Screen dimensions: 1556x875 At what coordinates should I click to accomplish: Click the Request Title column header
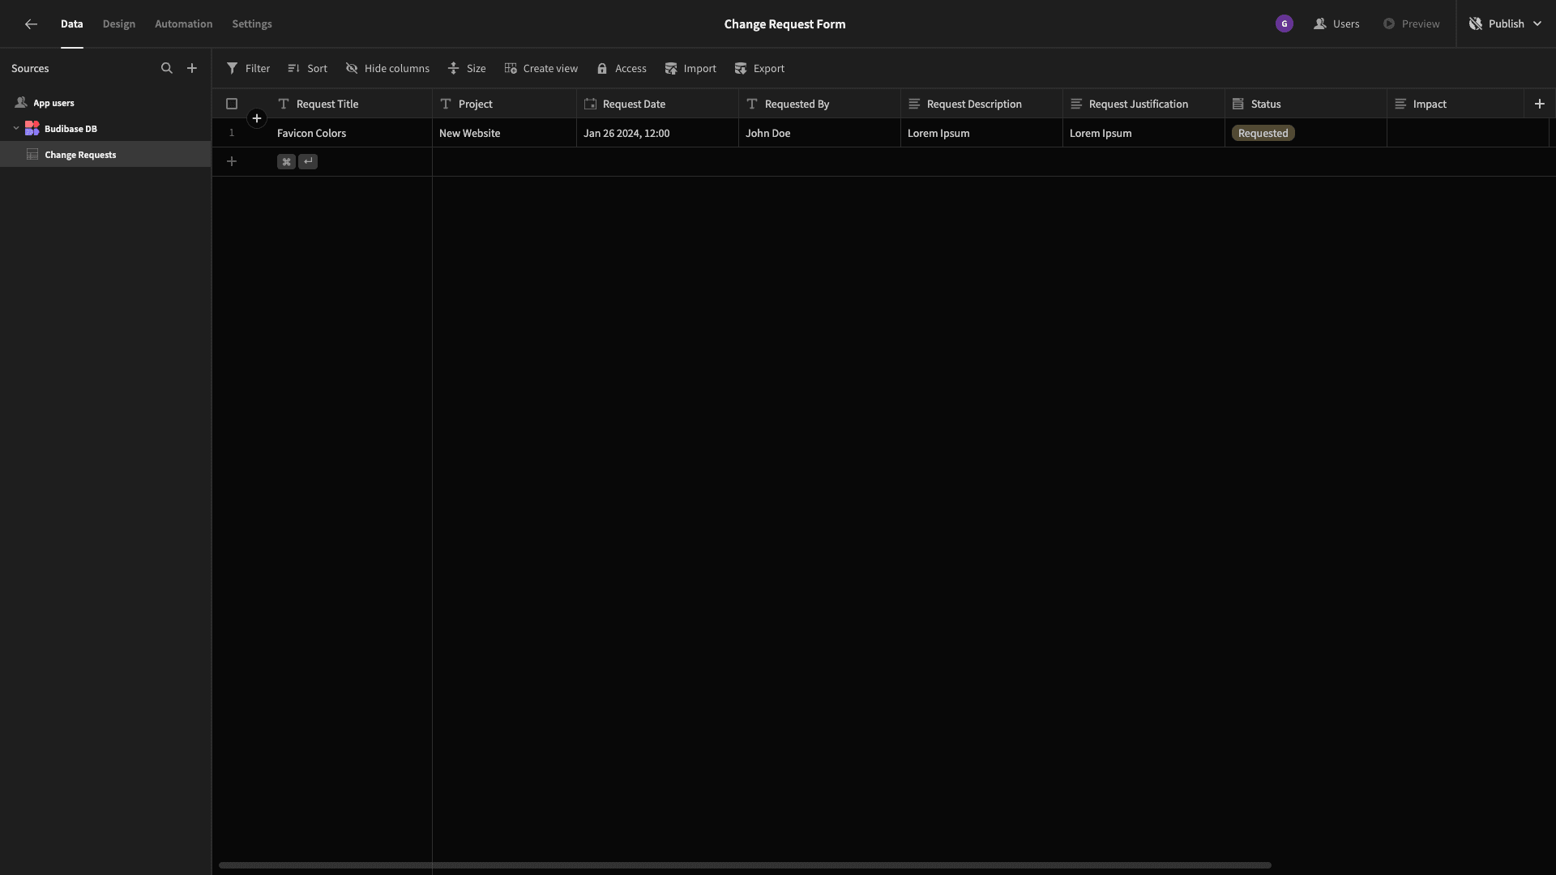(351, 104)
